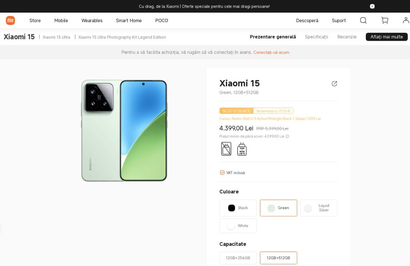Screen dimensions: 410x266
Task: Open the Store menu
Action: coord(35,20)
